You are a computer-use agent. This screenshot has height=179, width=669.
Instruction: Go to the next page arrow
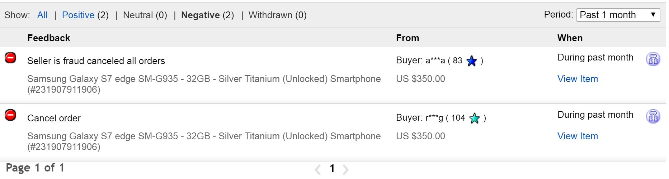(345, 169)
